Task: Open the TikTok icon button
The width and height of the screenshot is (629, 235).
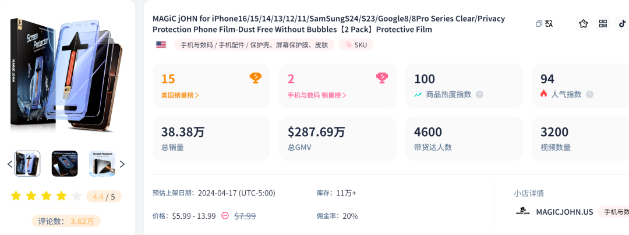Action: [622, 24]
